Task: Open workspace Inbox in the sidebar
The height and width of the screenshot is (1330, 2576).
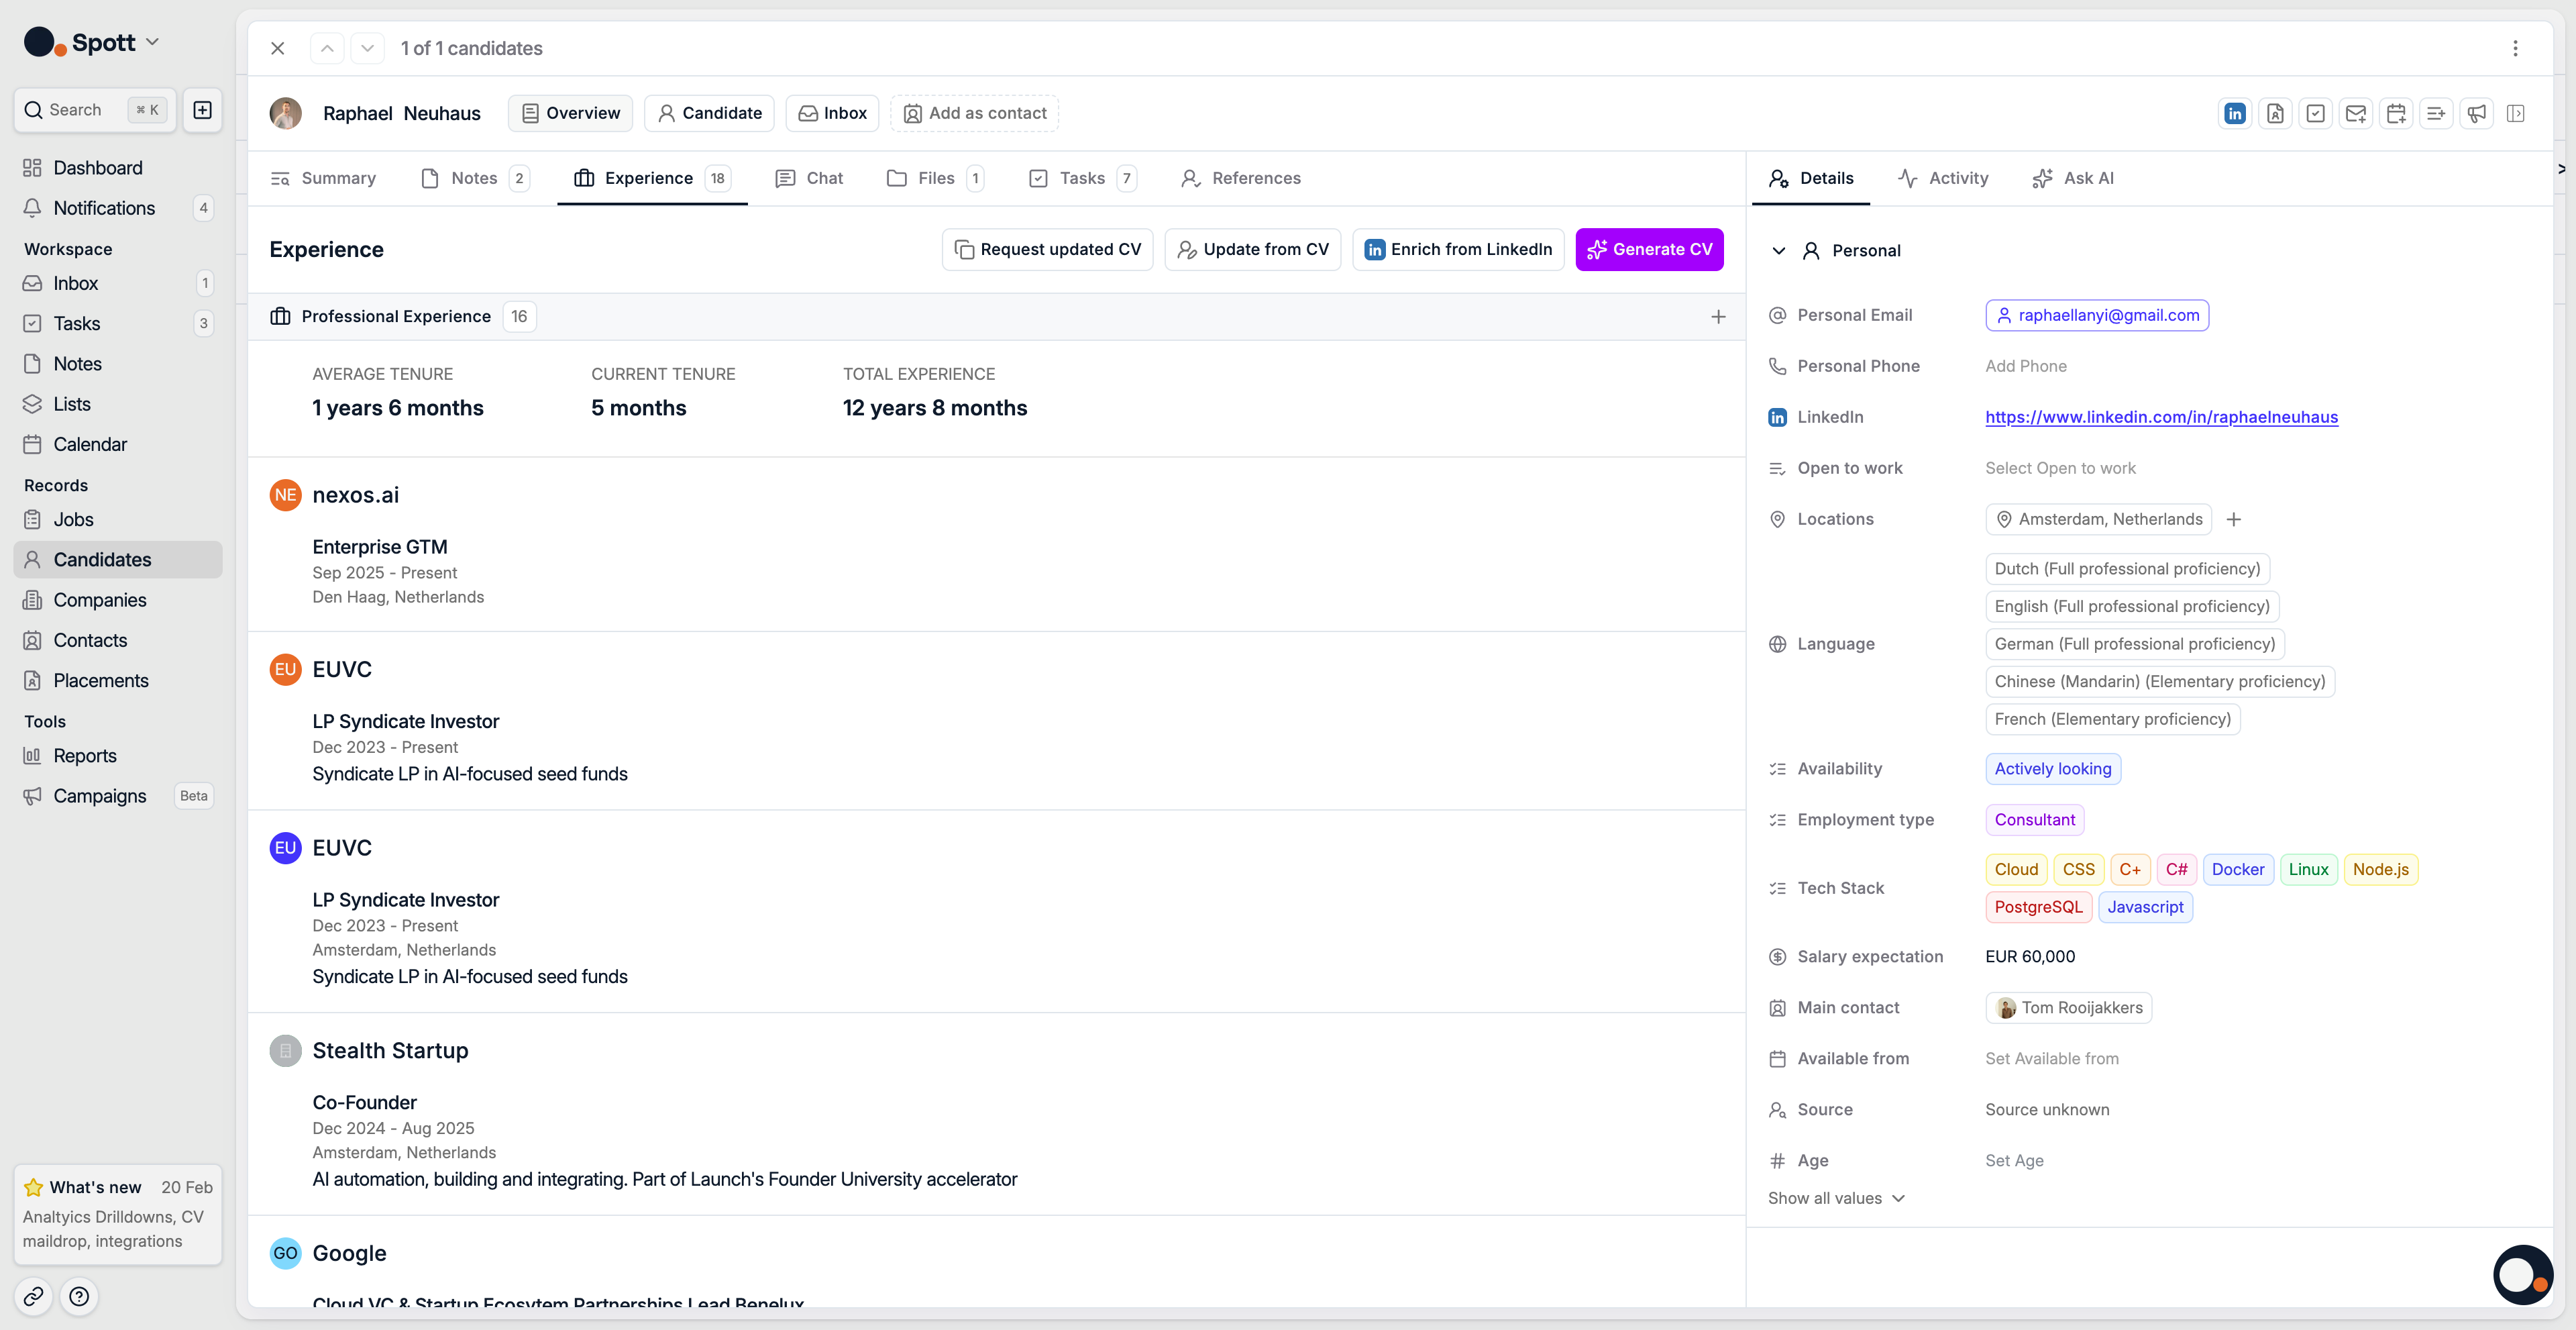Action: coord(118,283)
